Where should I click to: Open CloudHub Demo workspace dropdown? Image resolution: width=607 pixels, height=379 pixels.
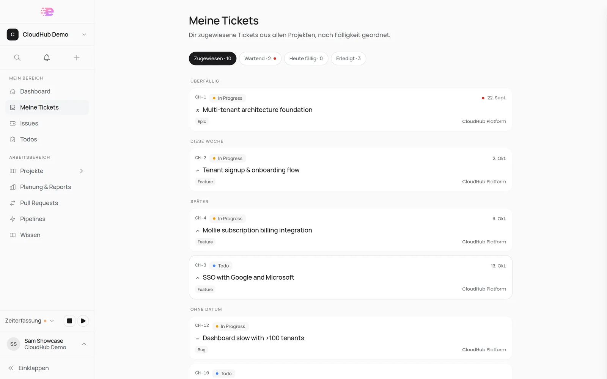[x=47, y=34]
